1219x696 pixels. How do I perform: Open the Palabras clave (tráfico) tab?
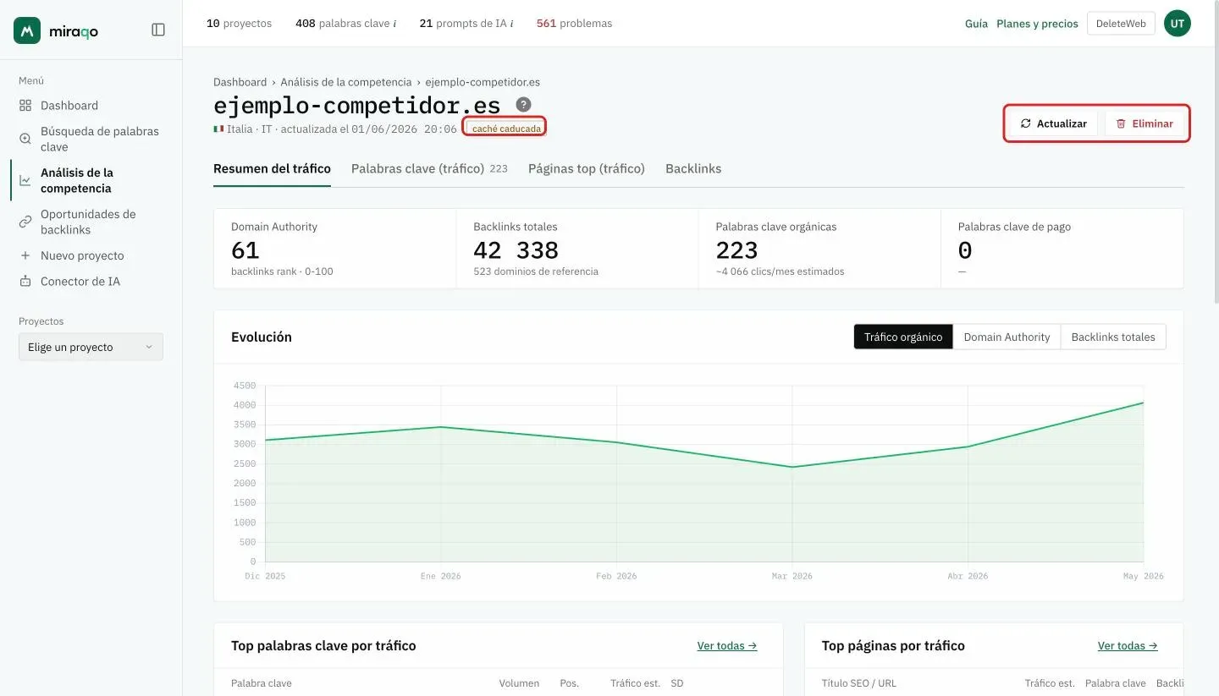pyautogui.click(x=429, y=168)
